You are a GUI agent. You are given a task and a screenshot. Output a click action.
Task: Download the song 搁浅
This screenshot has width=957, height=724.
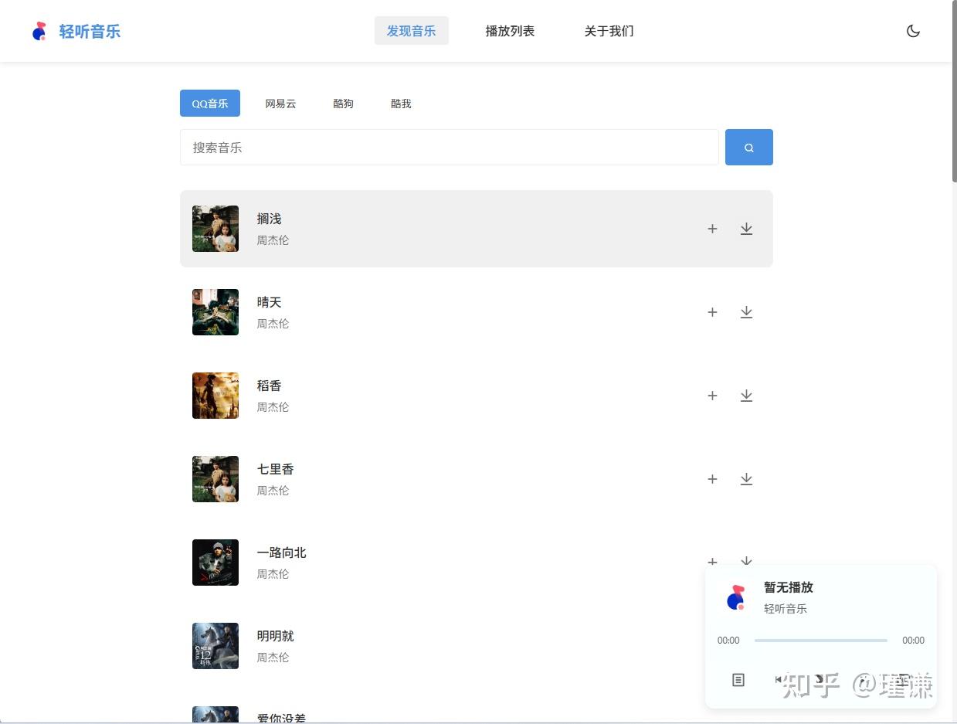click(x=746, y=229)
